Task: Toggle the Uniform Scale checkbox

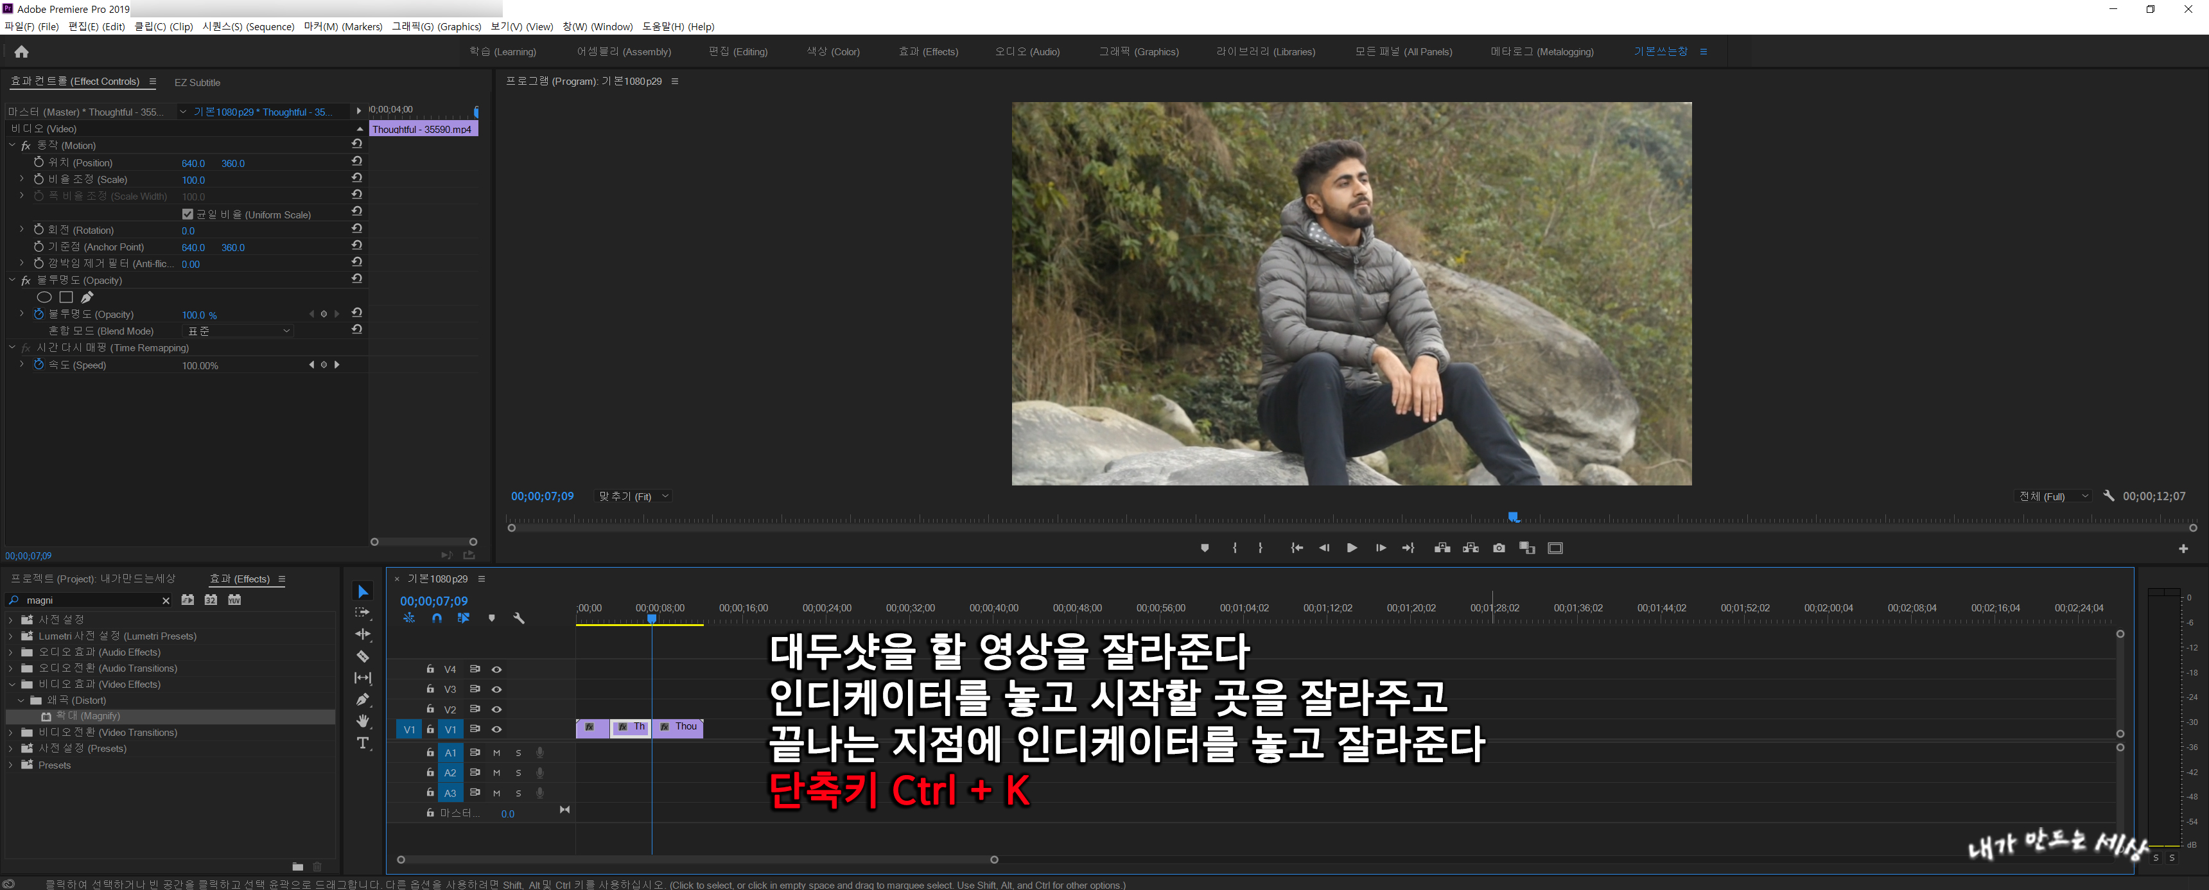Action: click(x=188, y=214)
